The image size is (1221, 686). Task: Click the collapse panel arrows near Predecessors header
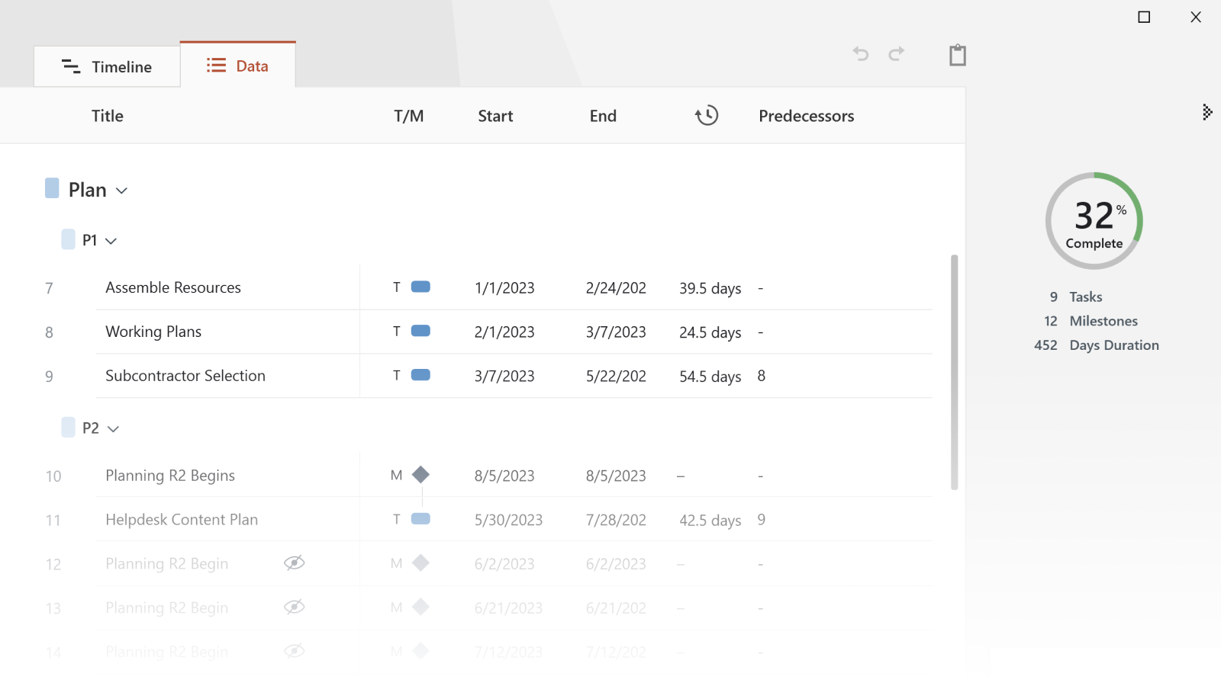[x=1207, y=113]
